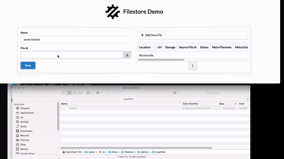Click the Finder search field
The height and width of the screenshot is (159, 284).
[215, 93]
